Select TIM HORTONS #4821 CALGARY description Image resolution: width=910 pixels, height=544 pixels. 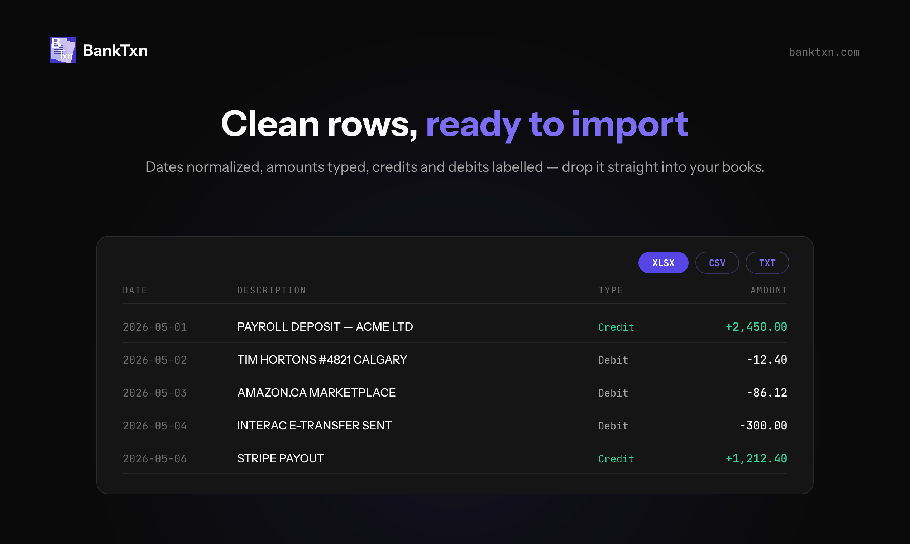[x=322, y=360]
